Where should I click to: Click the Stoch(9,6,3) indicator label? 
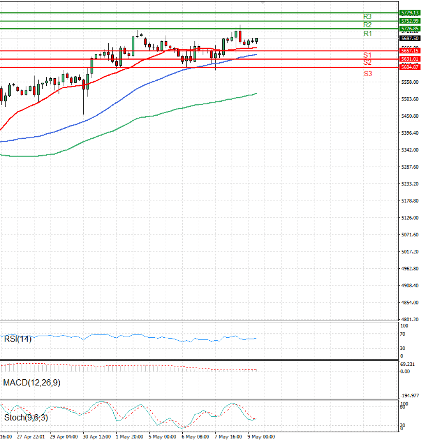click(26, 418)
